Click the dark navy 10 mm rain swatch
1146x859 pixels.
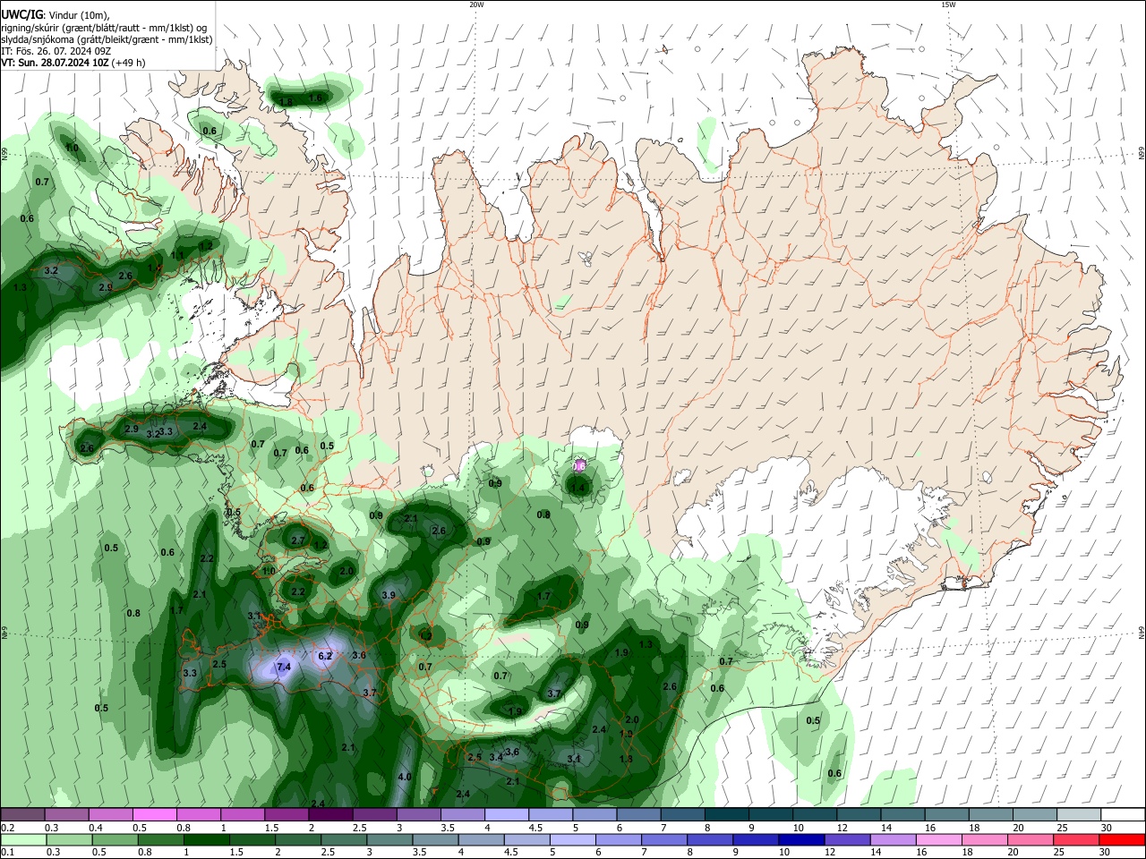coord(800,839)
